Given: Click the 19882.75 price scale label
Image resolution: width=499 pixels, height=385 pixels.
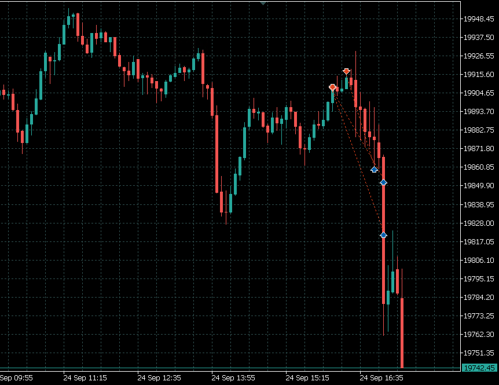Looking at the screenshot, I should 479,130.
